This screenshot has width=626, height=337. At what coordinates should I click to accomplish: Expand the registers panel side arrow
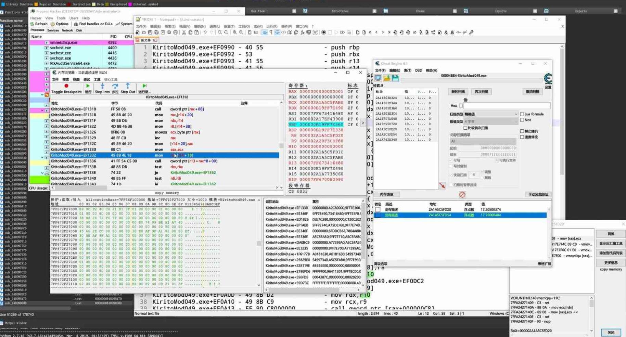(363, 122)
